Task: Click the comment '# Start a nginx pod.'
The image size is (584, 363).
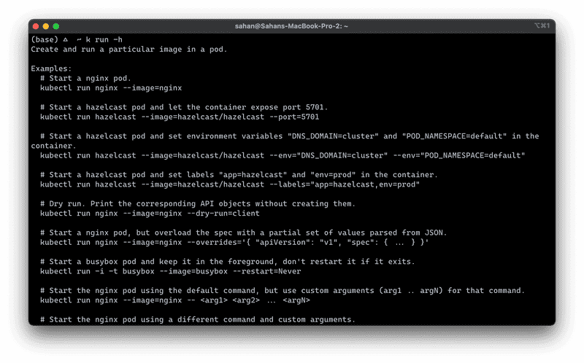Action: [x=85, y=78]
